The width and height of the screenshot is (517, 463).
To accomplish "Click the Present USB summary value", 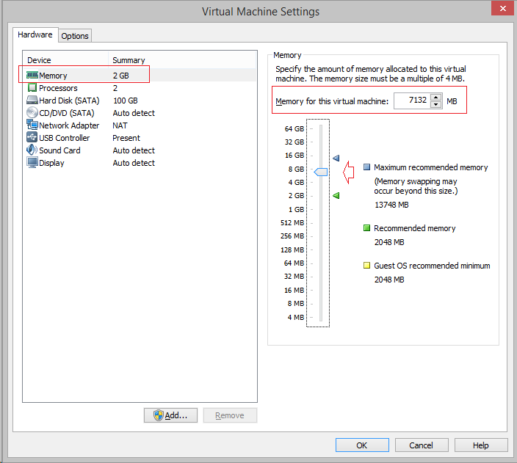I will [126, 138].
